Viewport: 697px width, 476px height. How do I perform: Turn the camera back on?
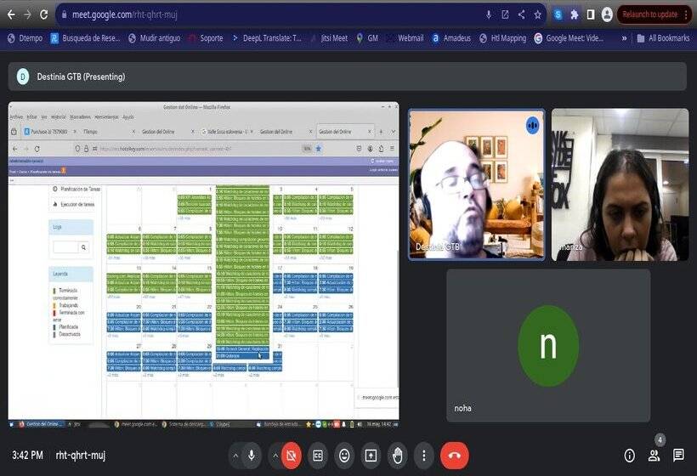(x=292, y=456)
